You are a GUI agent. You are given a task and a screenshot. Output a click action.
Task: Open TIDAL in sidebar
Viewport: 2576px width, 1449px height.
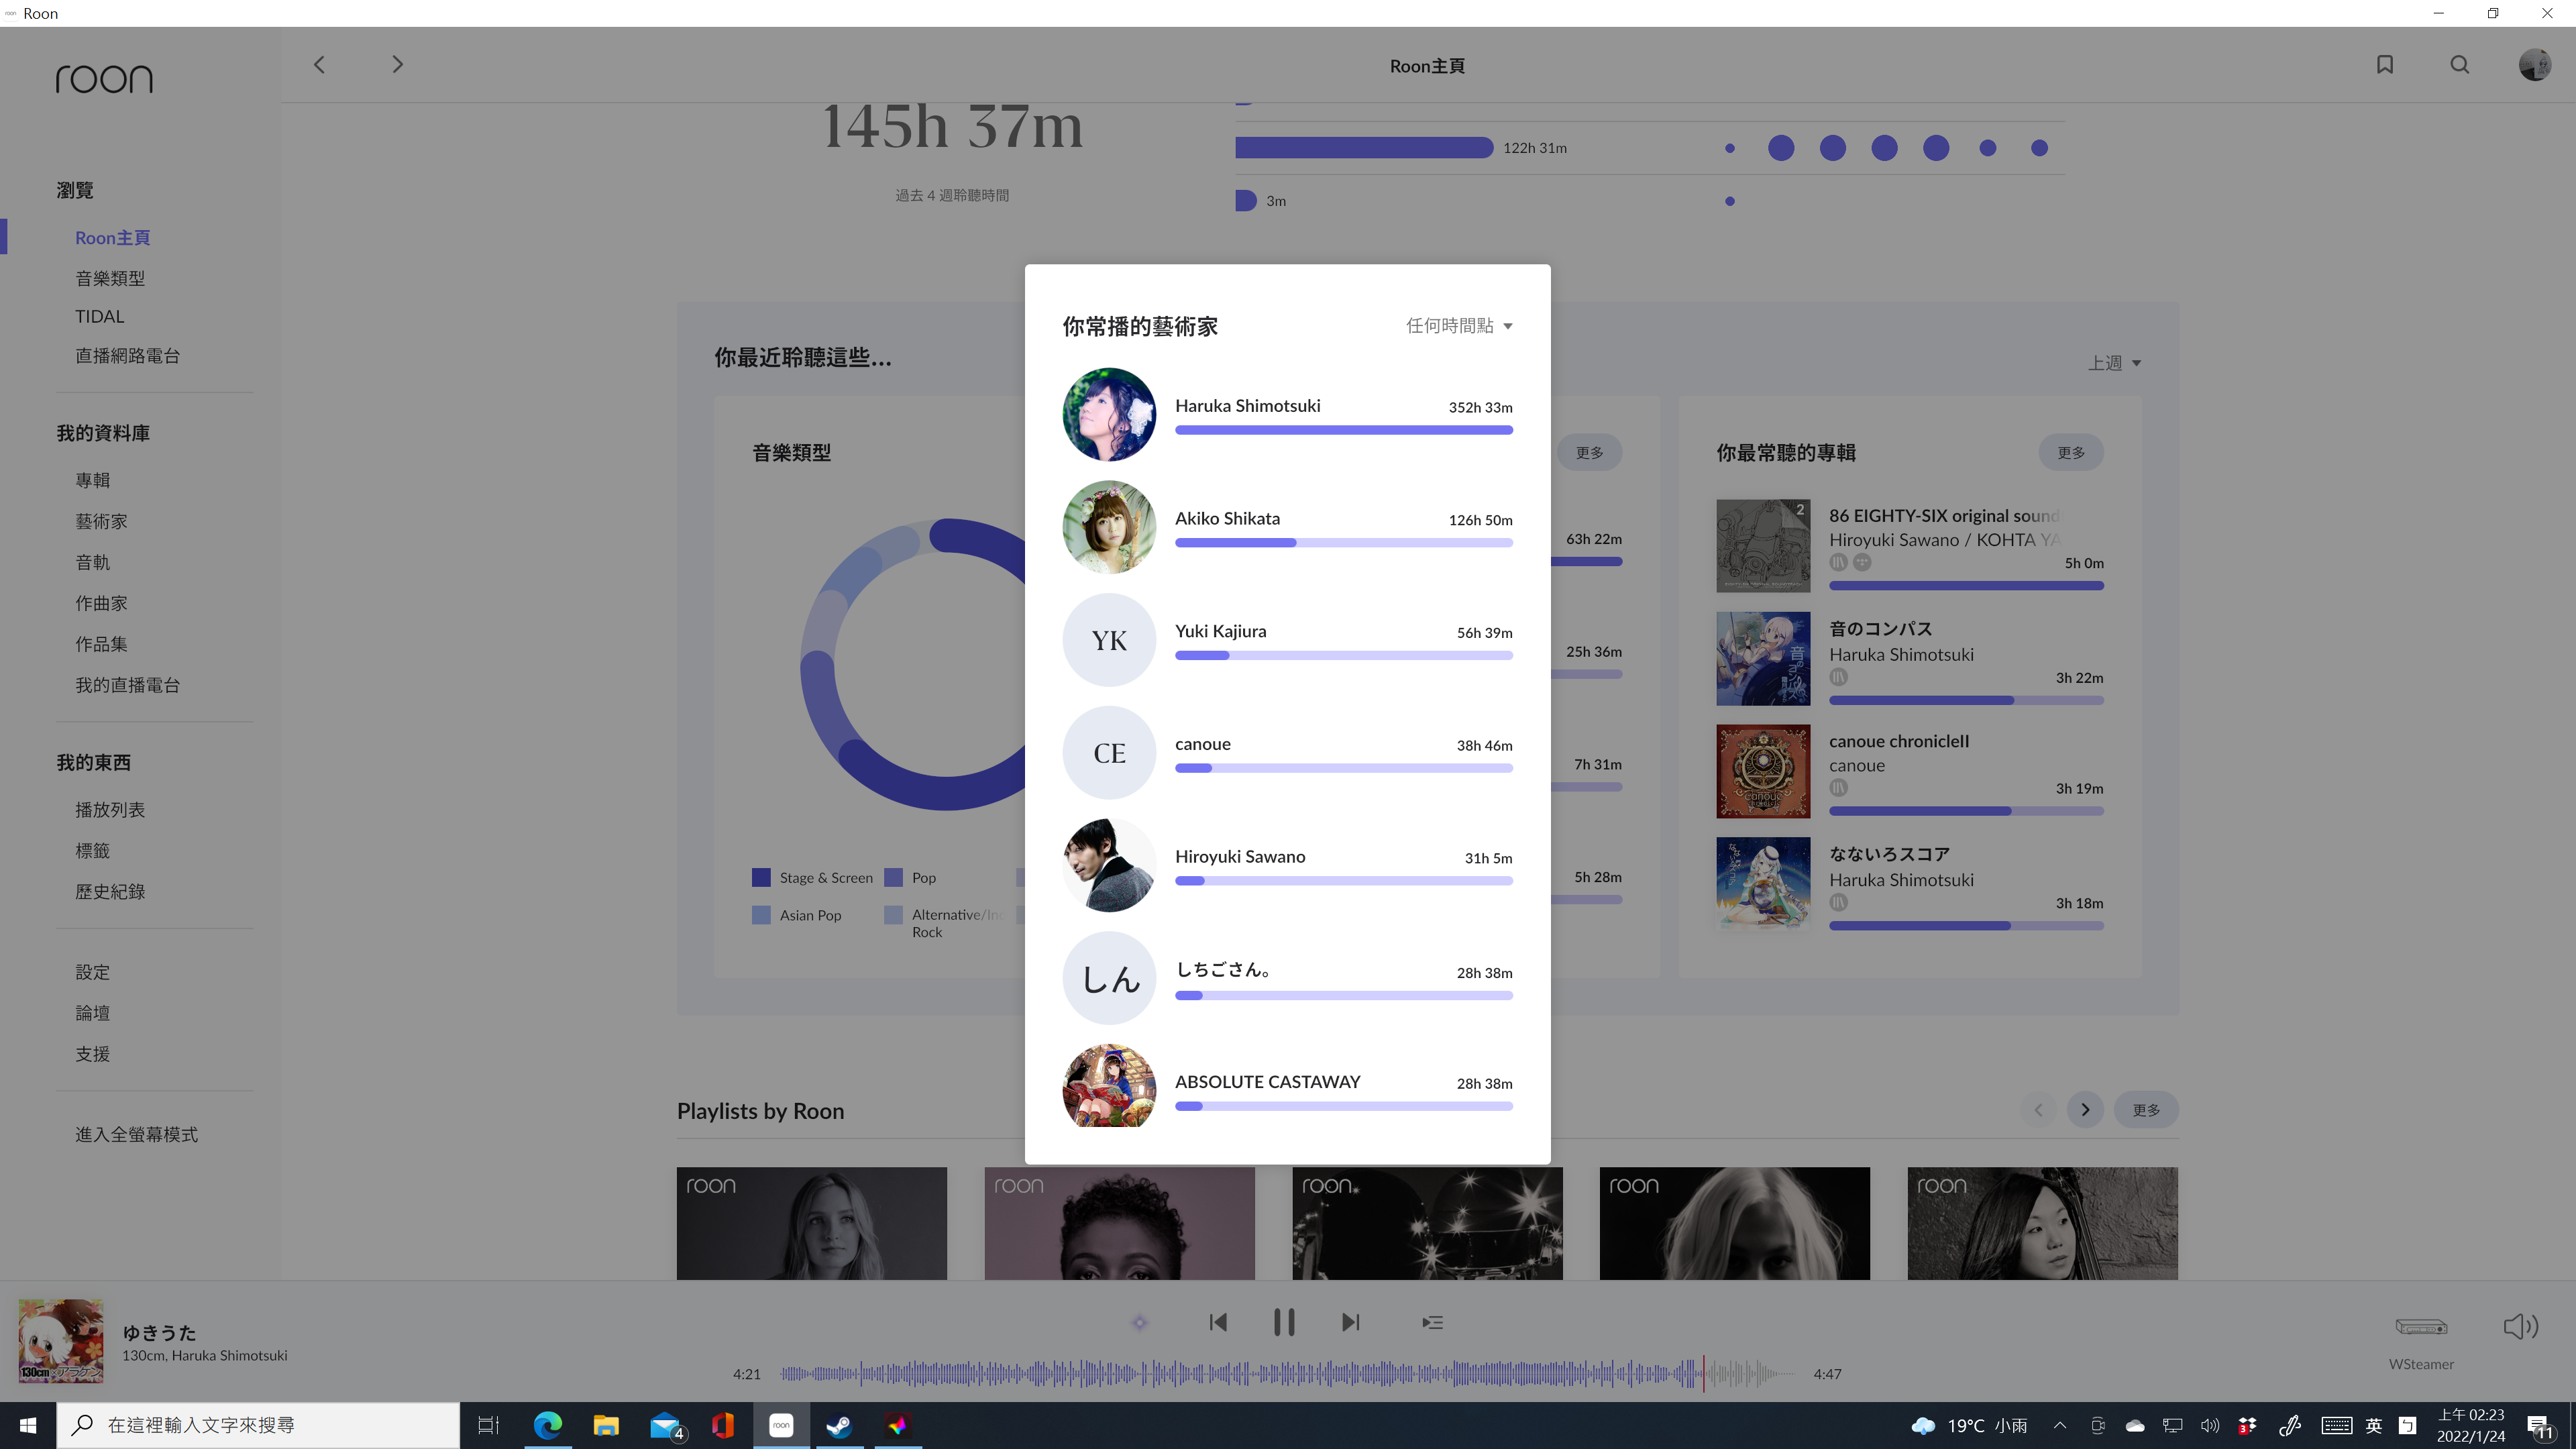(x=100, y=316)
